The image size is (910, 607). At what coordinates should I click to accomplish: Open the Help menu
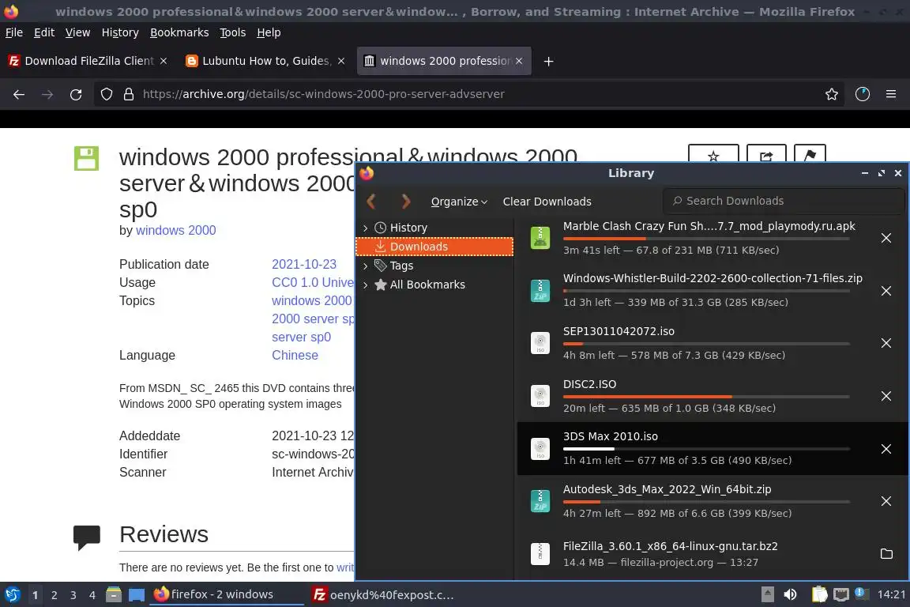[269, 32]
